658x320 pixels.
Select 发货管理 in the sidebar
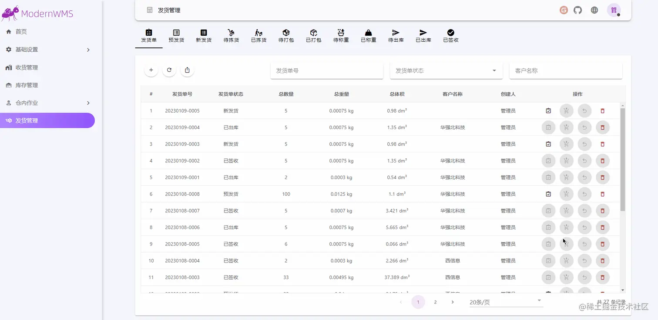[x=47, y=120]
